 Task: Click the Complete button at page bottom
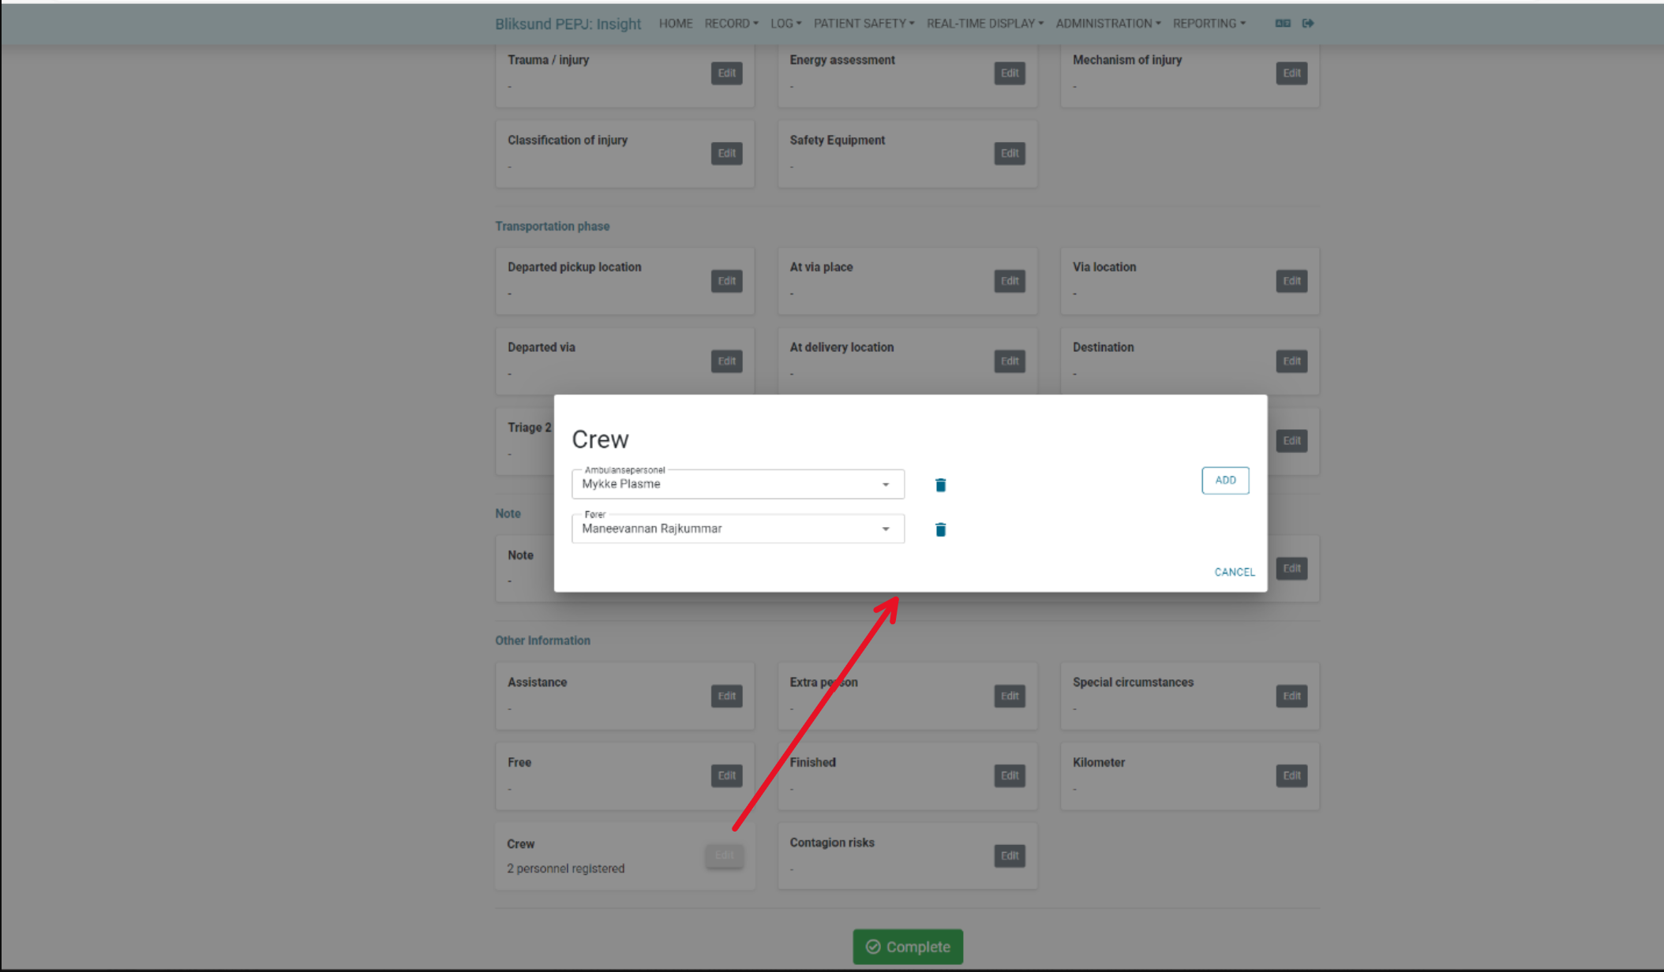click(909, 947)
